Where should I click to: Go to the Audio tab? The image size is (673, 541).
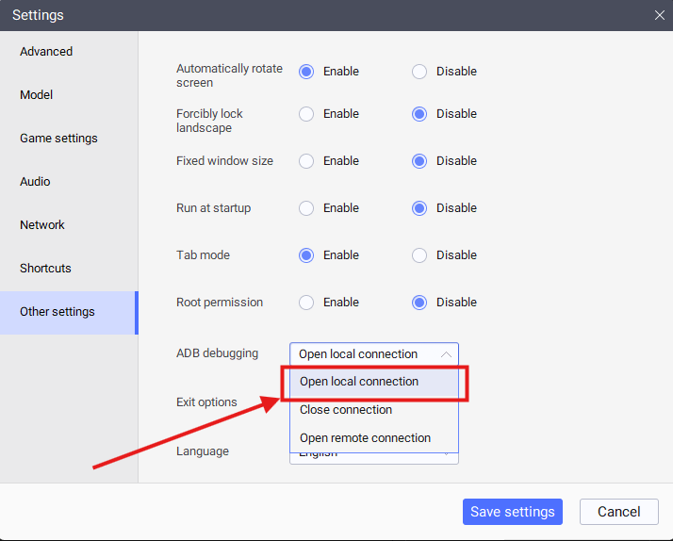69,182
